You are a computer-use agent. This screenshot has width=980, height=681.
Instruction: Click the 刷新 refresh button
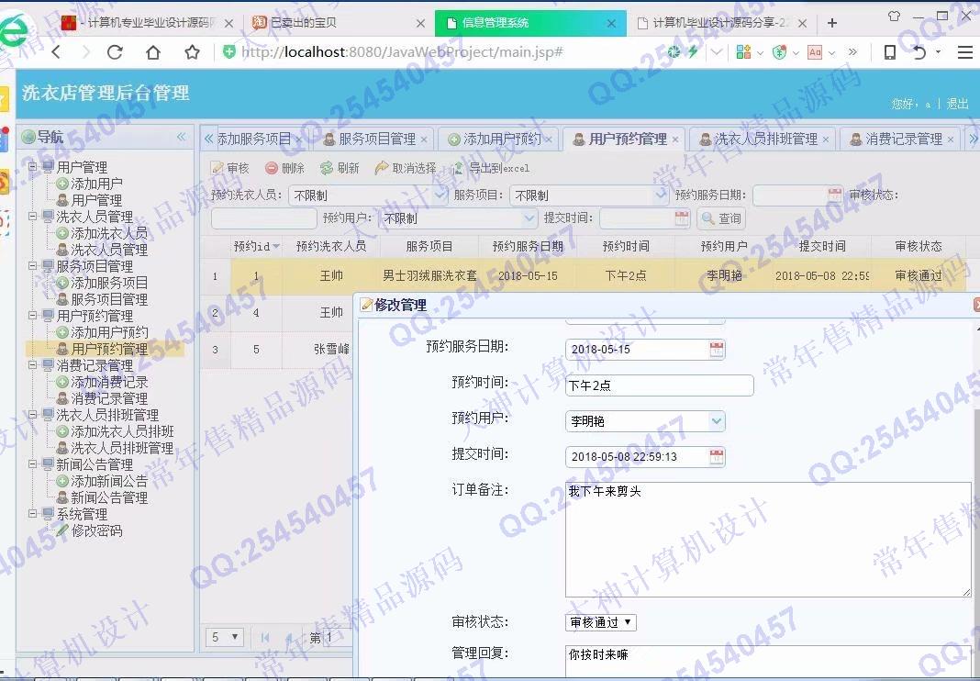(x=340, y=168)
